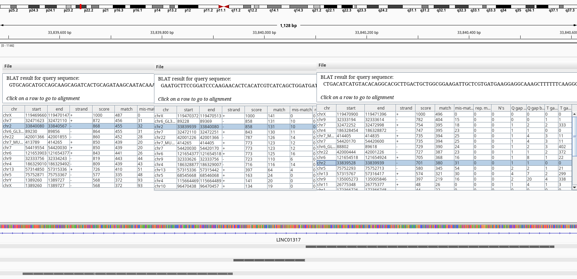The image size is (577, 279).
Task: Click down arrow of CTGACATCATG table scrollbar
Action: point(574,187)
